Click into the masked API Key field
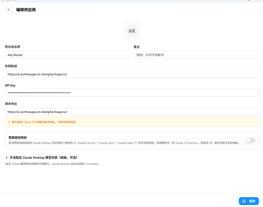 (x=132, y=92)
